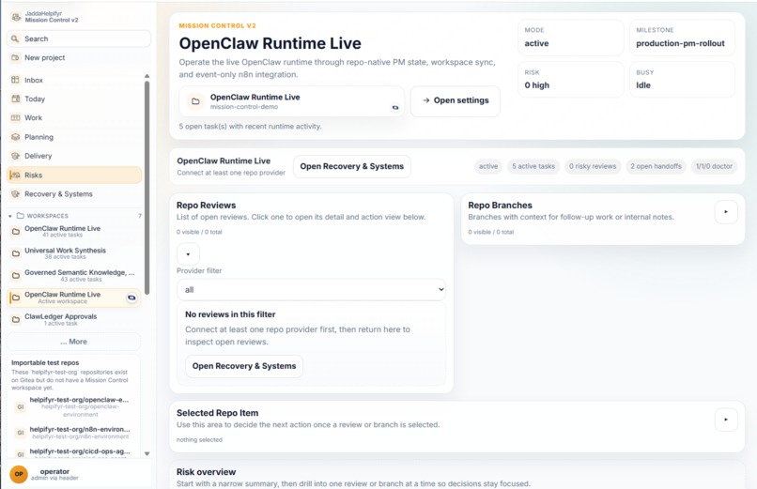Open the Universal Work Synthesis workspace
Image resolution: width=757 pixels, height=489 pixels.
tap(74, 253)
